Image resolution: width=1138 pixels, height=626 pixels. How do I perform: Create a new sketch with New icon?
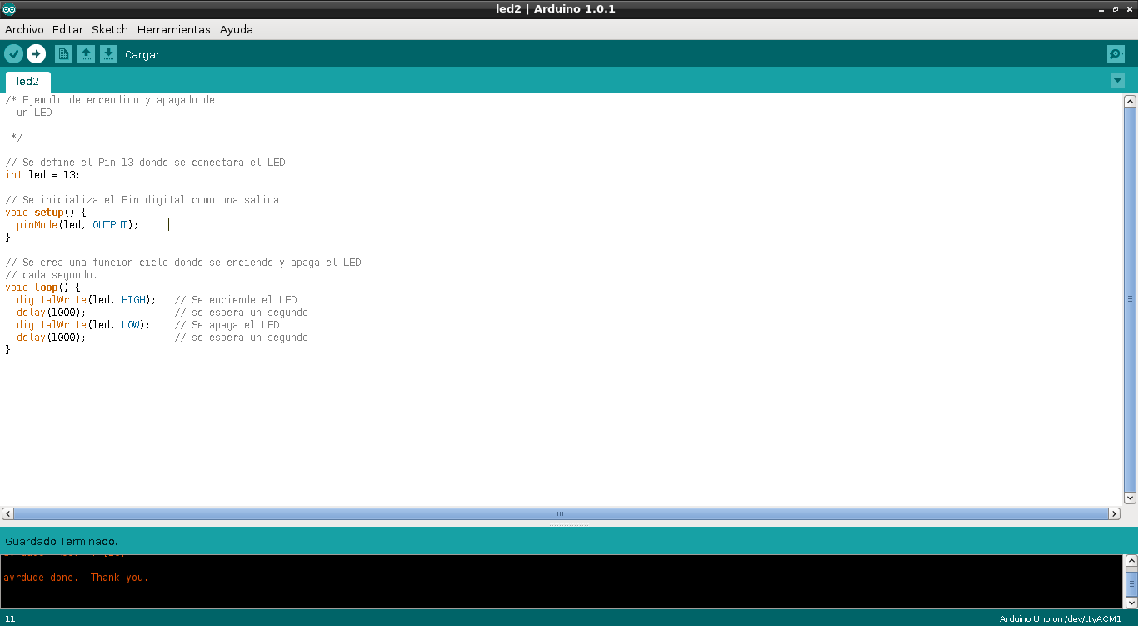[x=63, y=54]
